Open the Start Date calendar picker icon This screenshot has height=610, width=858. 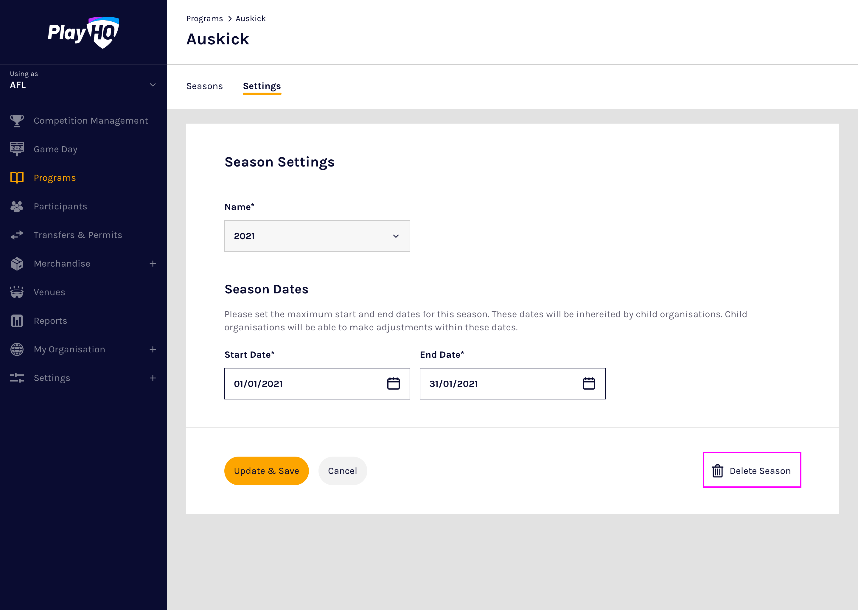(393, 384)
